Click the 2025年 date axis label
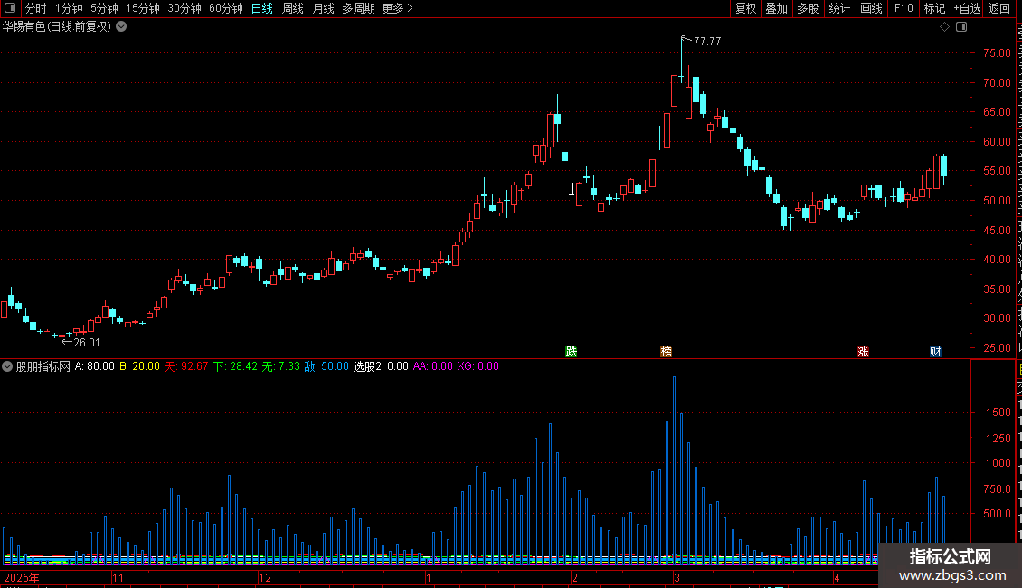This screenshot has width=1022, height=588. point(22,577)
